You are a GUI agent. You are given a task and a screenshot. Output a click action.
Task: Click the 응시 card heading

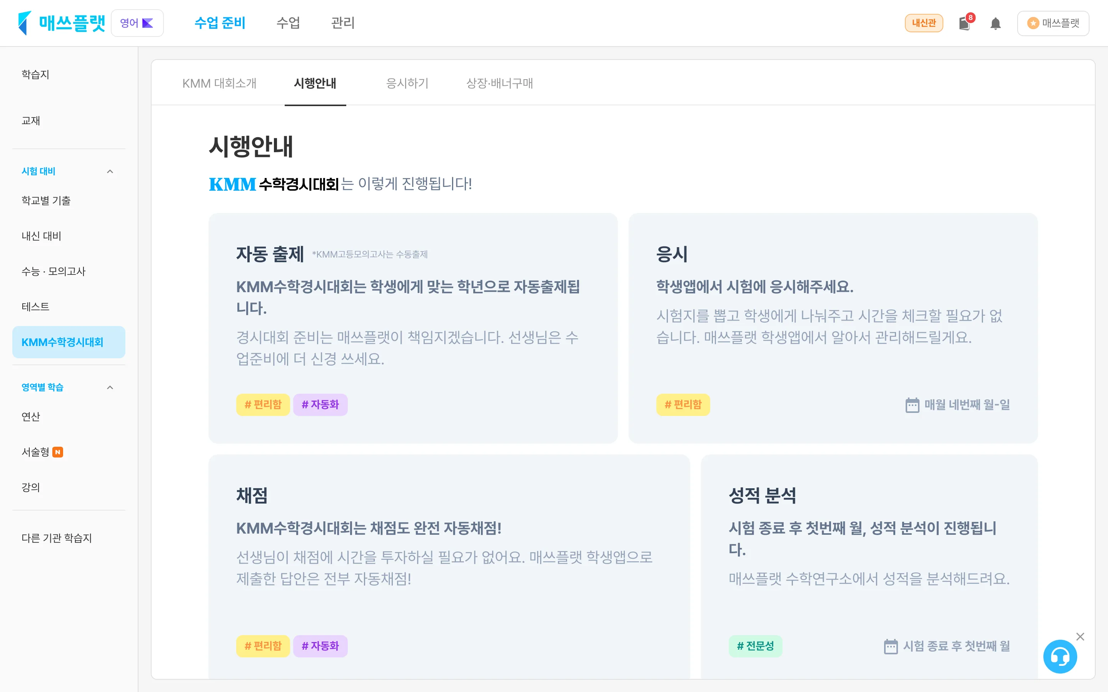click(x=672, y=254)
